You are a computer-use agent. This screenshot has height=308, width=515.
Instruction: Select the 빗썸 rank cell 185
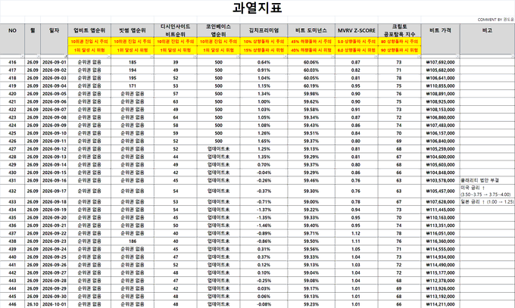point(133,62)
